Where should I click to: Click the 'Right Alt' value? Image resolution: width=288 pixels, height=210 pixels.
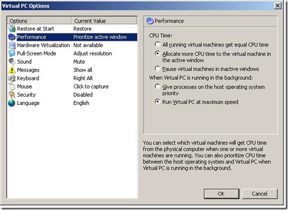click(x=83, y=78)
